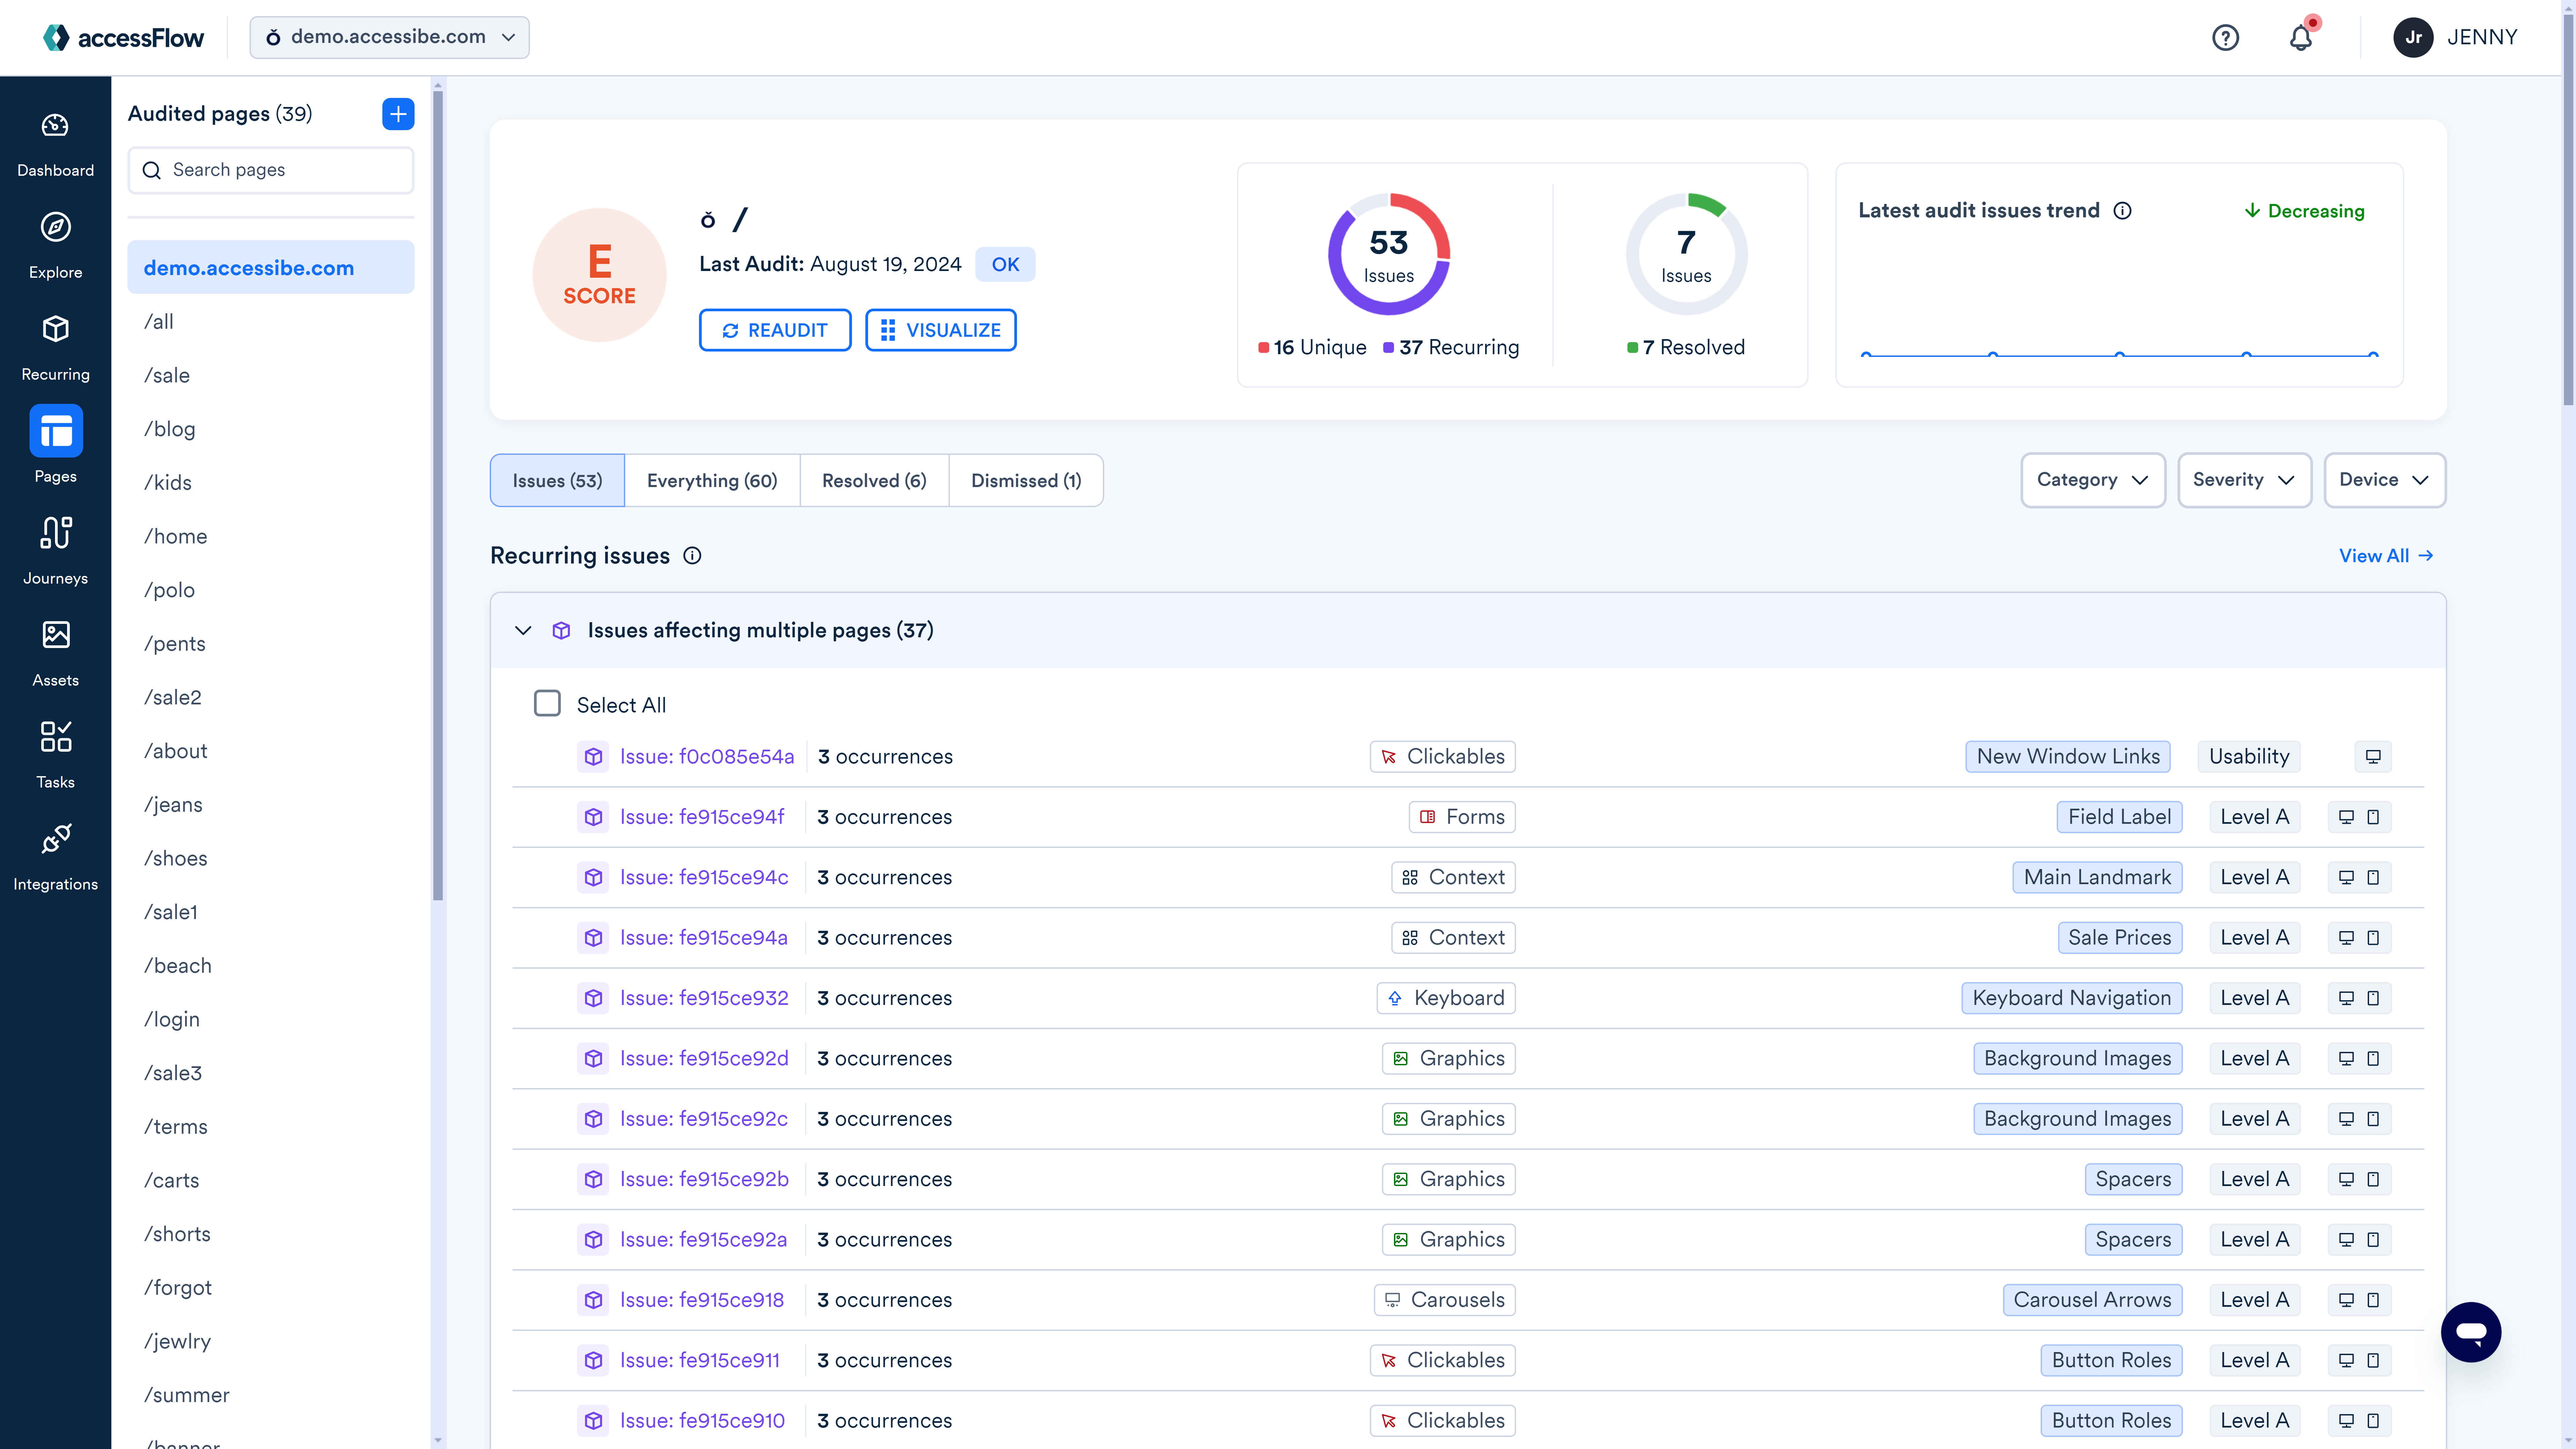
Task: Open the notifications bell
Action: pos(2301,38)
